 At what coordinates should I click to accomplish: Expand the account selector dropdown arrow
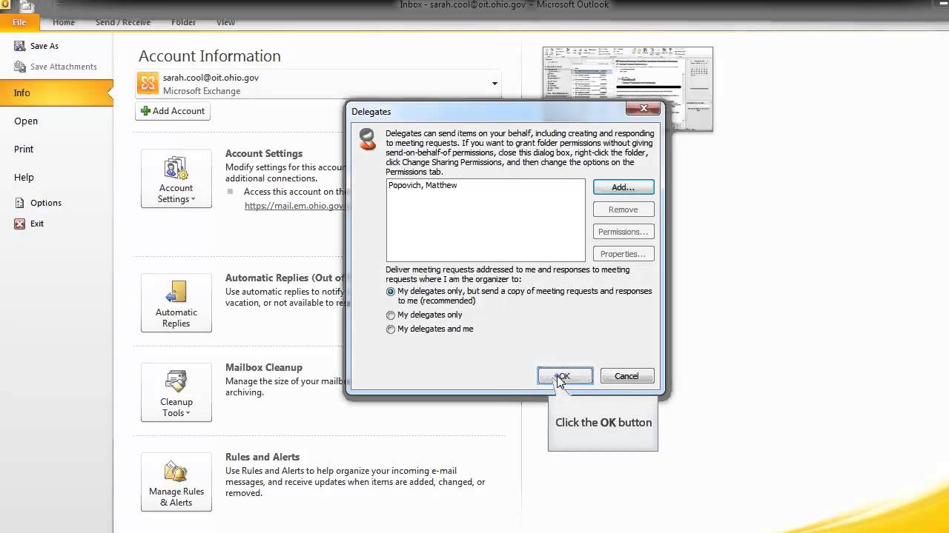(x=495, y=84)
